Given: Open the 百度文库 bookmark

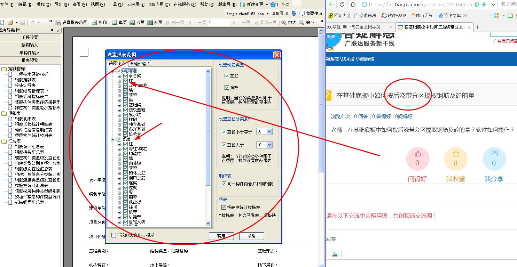Looking at the screenshot, I should [x=449, y=16].
